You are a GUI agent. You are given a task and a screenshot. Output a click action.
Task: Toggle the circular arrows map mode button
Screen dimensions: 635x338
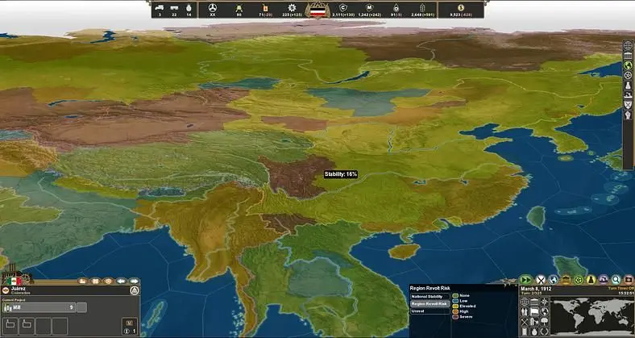pos(544,332)
